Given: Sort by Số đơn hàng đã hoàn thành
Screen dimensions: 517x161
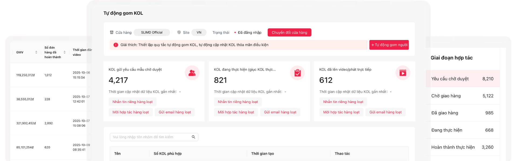Looking at the screenshot, I should click(64, 52).
